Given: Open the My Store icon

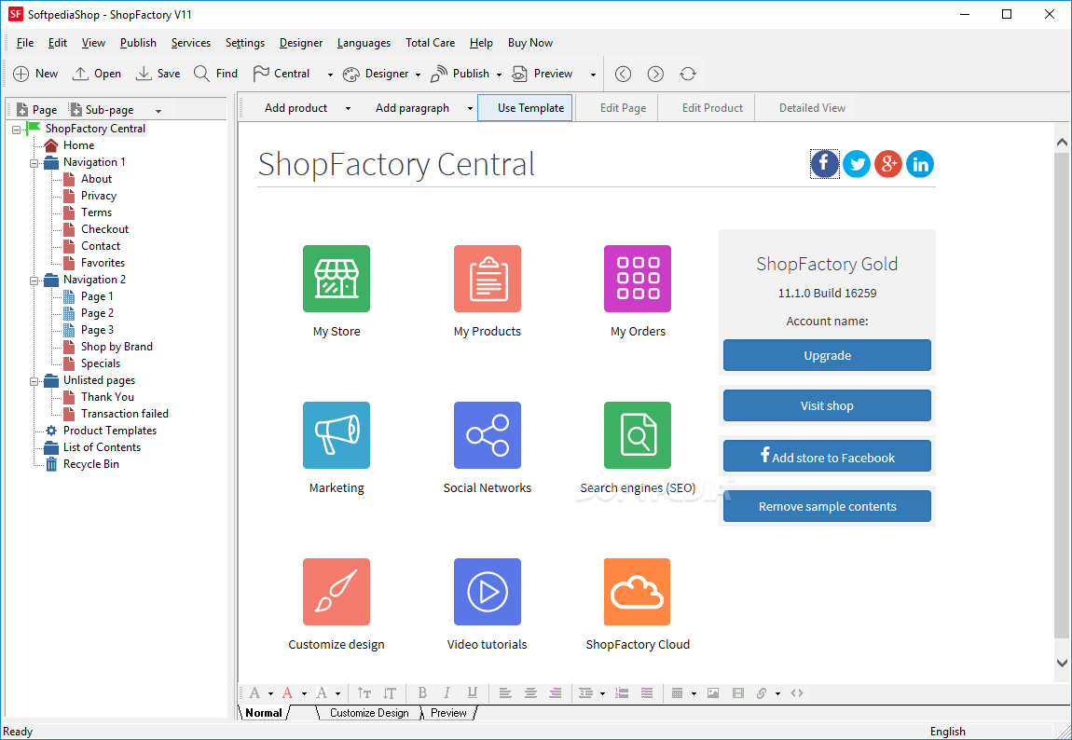Looking at the screenshot, I should point(337,279).
